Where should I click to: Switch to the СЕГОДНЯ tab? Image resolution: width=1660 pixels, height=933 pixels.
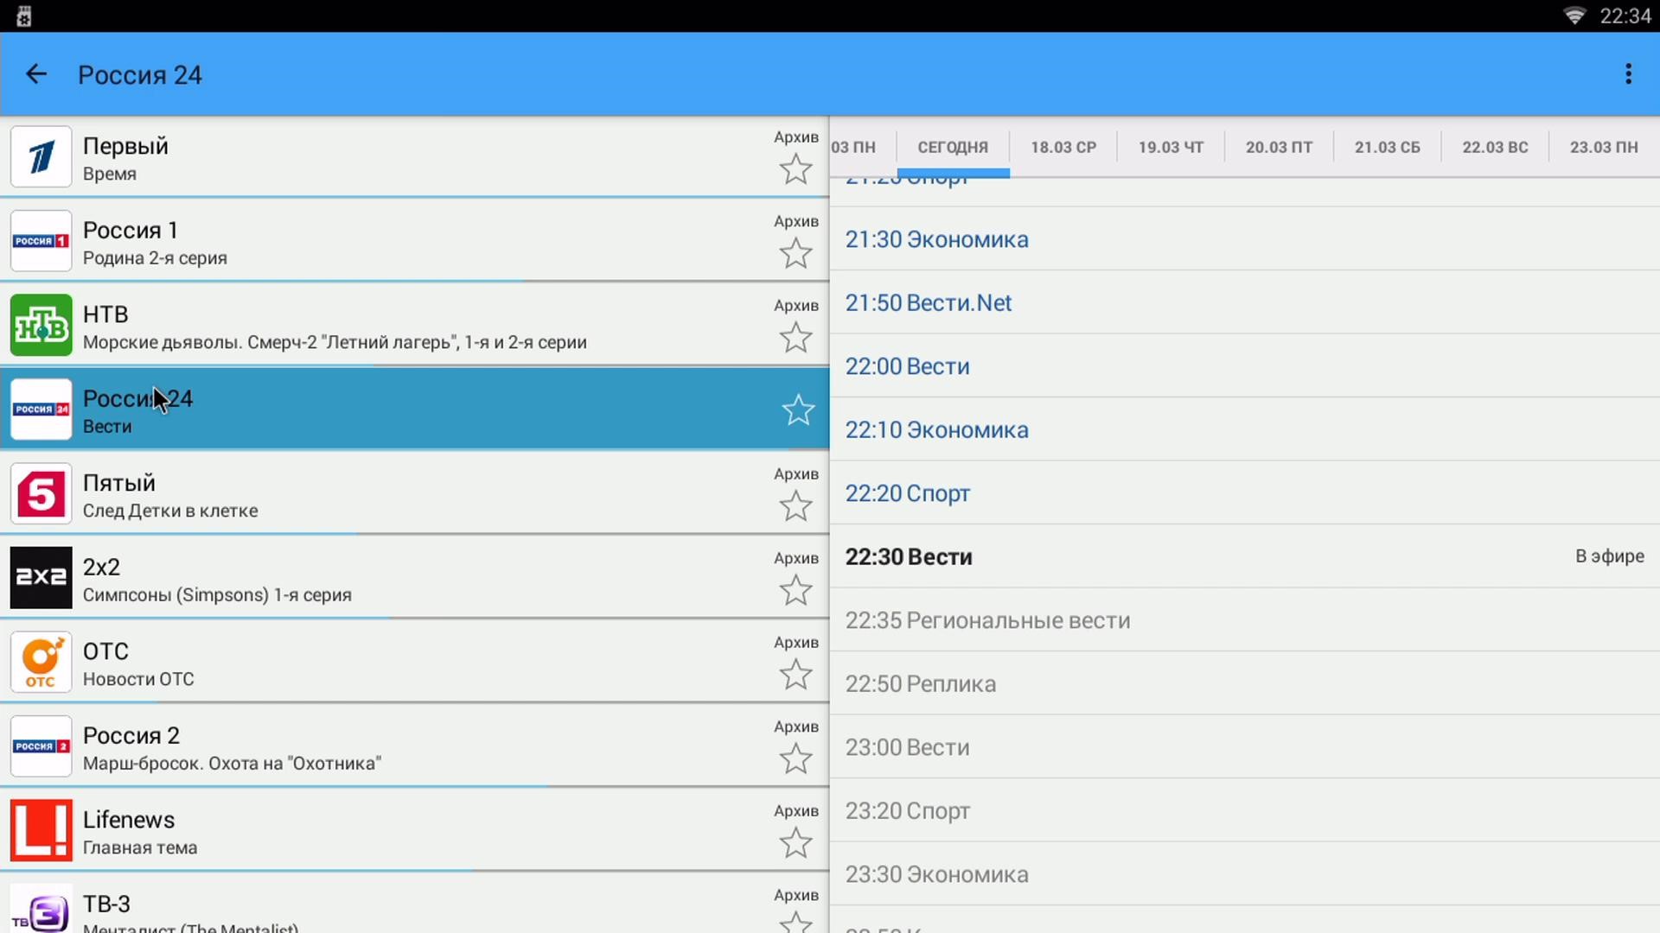click(x=953, y=148)
